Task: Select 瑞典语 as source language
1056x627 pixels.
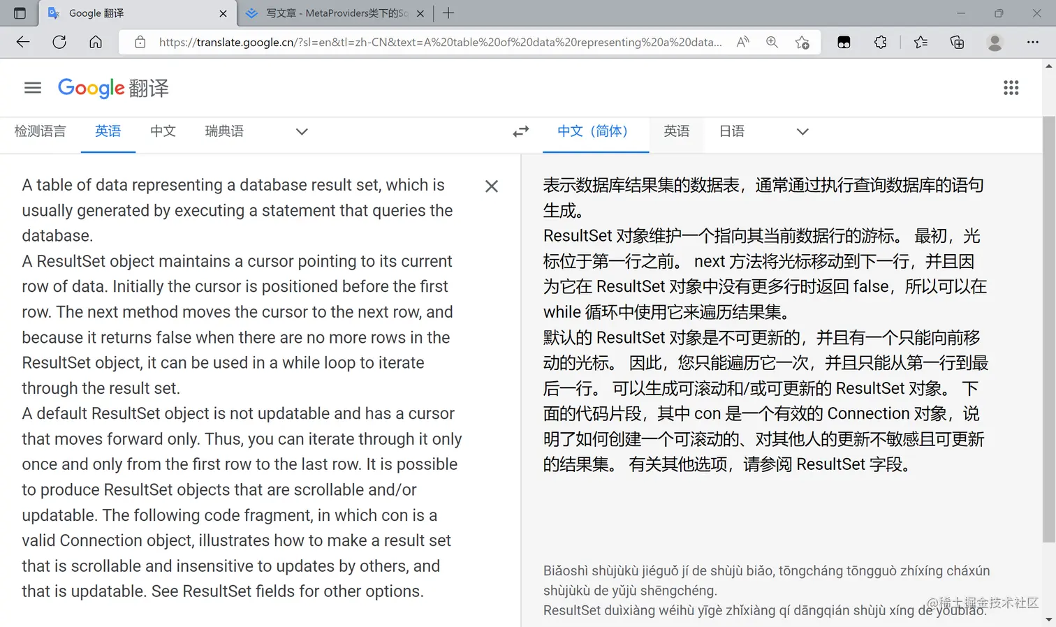Action: 225,131
